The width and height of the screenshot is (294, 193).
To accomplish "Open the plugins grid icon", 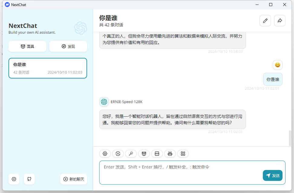I will click(x=183, y=154).
